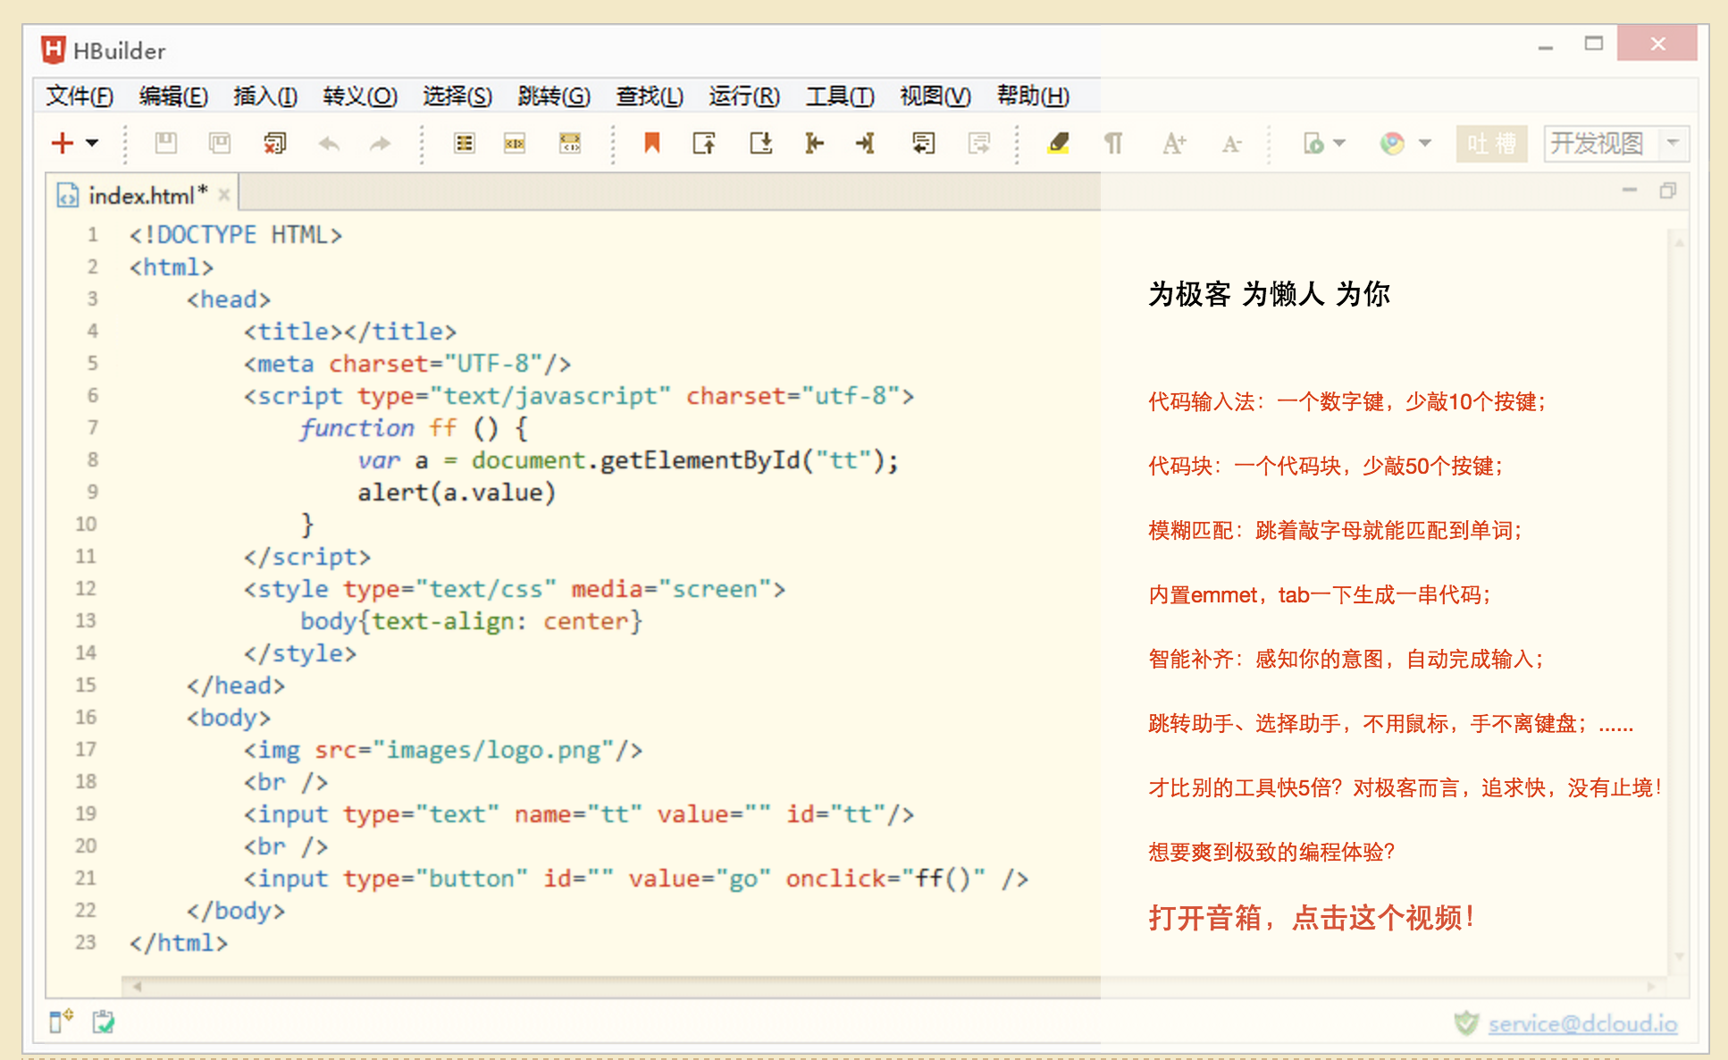Image resolution: width=1728 pixels, height=1060 pixels.
Task: Click the red plus New file icon
Action: 62,143
